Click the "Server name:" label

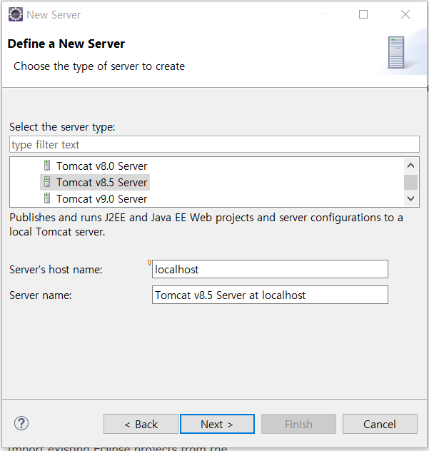tap(40, 295)
